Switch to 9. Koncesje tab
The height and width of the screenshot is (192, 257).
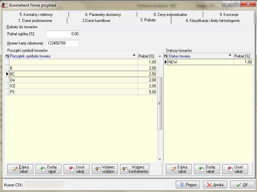(229, 15)
